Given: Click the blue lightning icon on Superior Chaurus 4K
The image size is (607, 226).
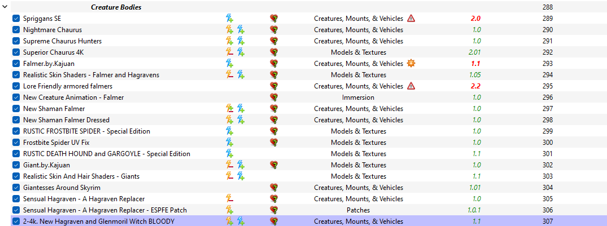Looking at the screenshot, I should click(241, 52).
